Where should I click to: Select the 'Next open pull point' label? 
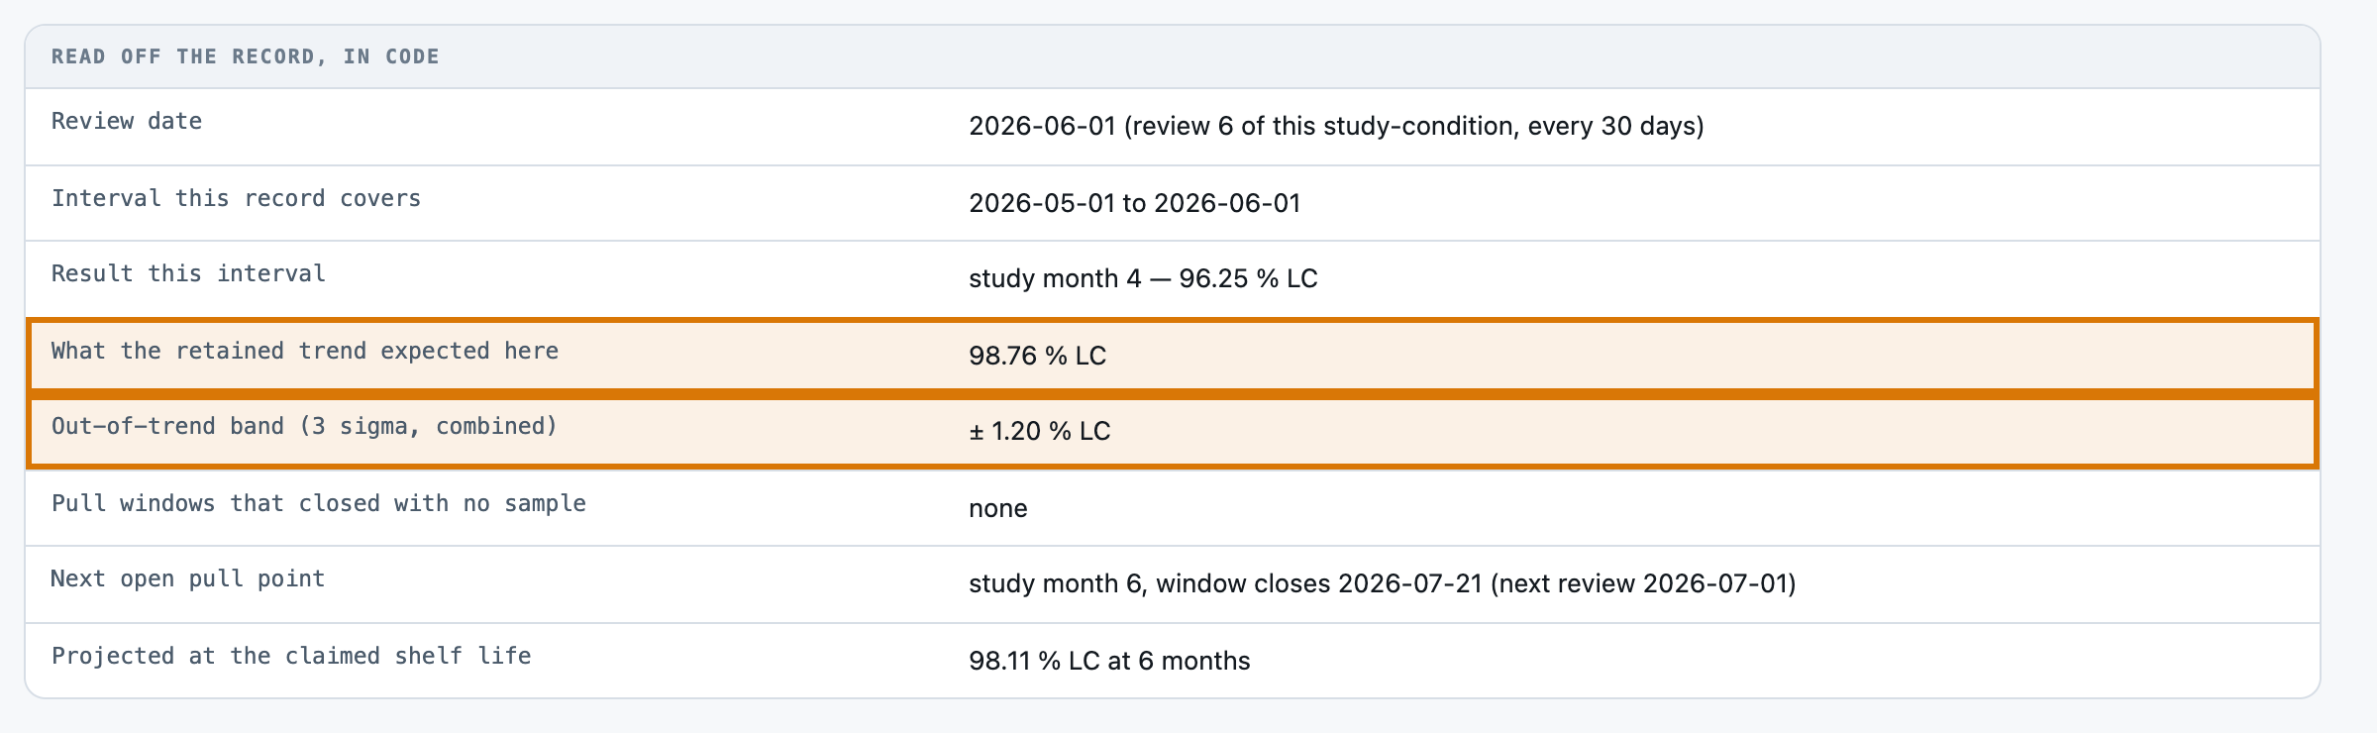point(188,578)
